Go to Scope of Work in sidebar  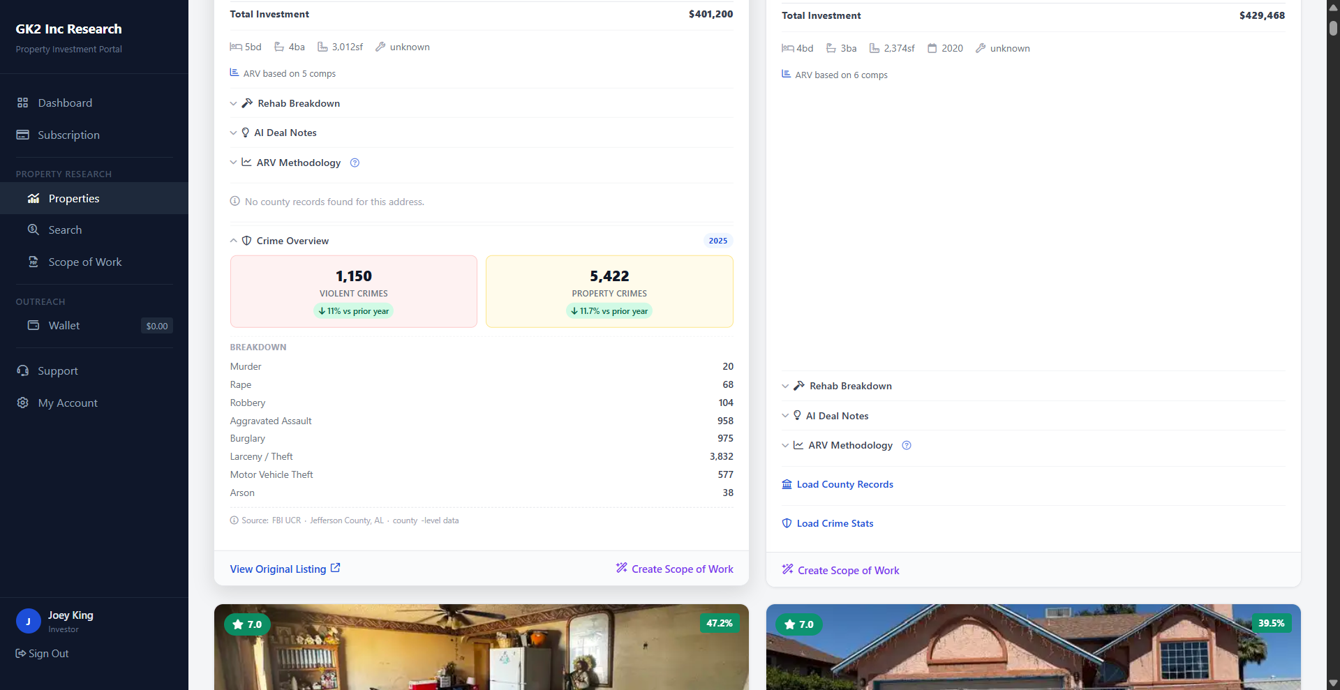(x=84, y=262)
